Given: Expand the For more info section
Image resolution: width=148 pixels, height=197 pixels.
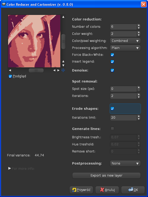Looking at the screenshot, I should click(x=9, y=168).
